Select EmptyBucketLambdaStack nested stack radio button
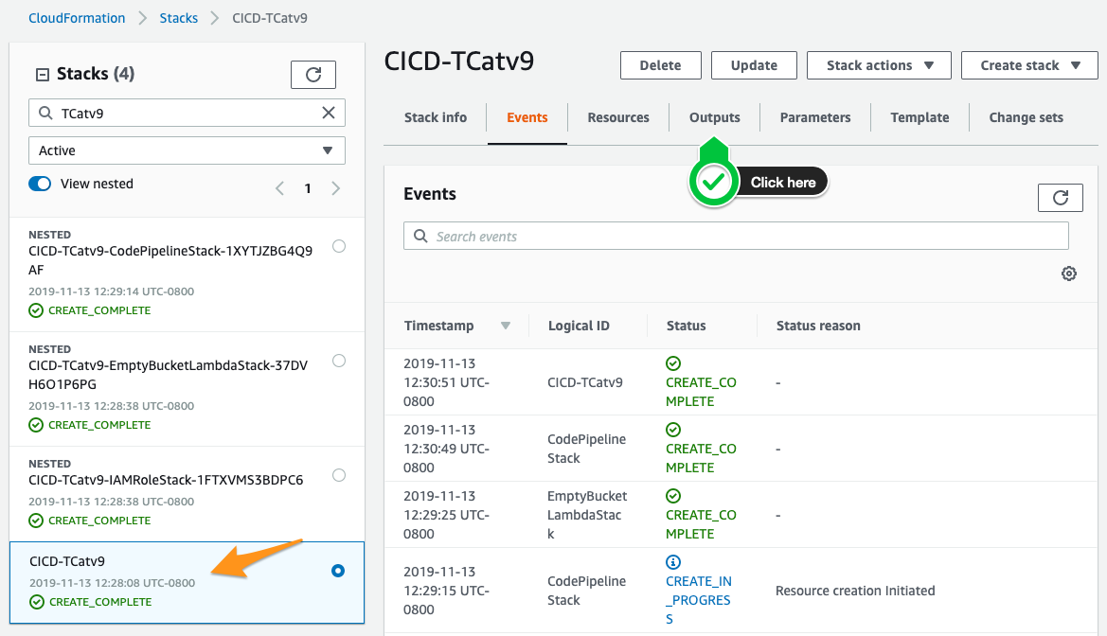The width and height of the screenshot is (1107, 636). click(x=339, y=361)
